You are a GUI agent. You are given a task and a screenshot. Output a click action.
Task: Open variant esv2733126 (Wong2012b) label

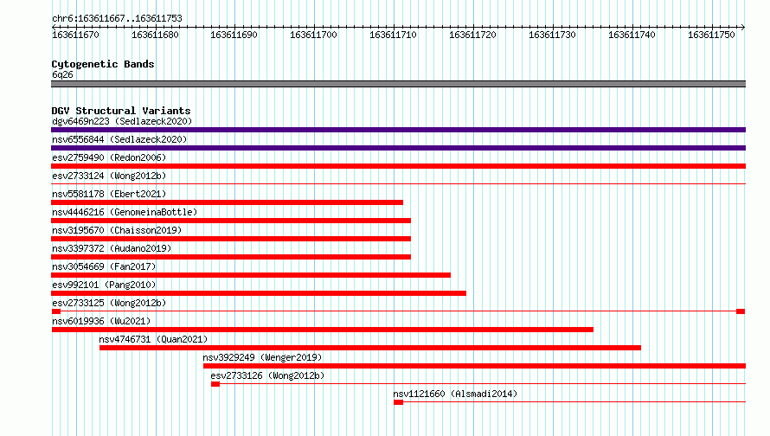(267, 375)
